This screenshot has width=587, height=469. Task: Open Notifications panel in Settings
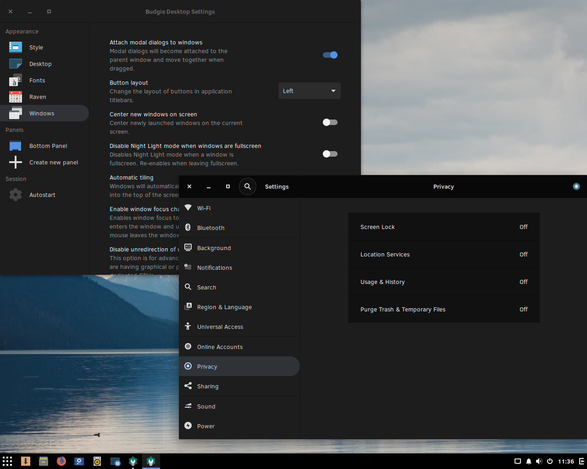point(239,267)
